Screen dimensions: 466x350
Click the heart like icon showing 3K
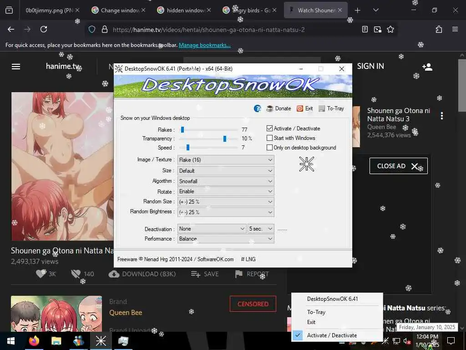41,273
